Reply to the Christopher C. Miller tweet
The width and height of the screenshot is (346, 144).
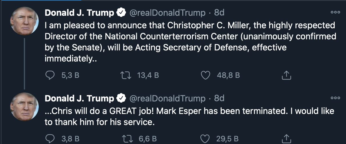(51, 75)
